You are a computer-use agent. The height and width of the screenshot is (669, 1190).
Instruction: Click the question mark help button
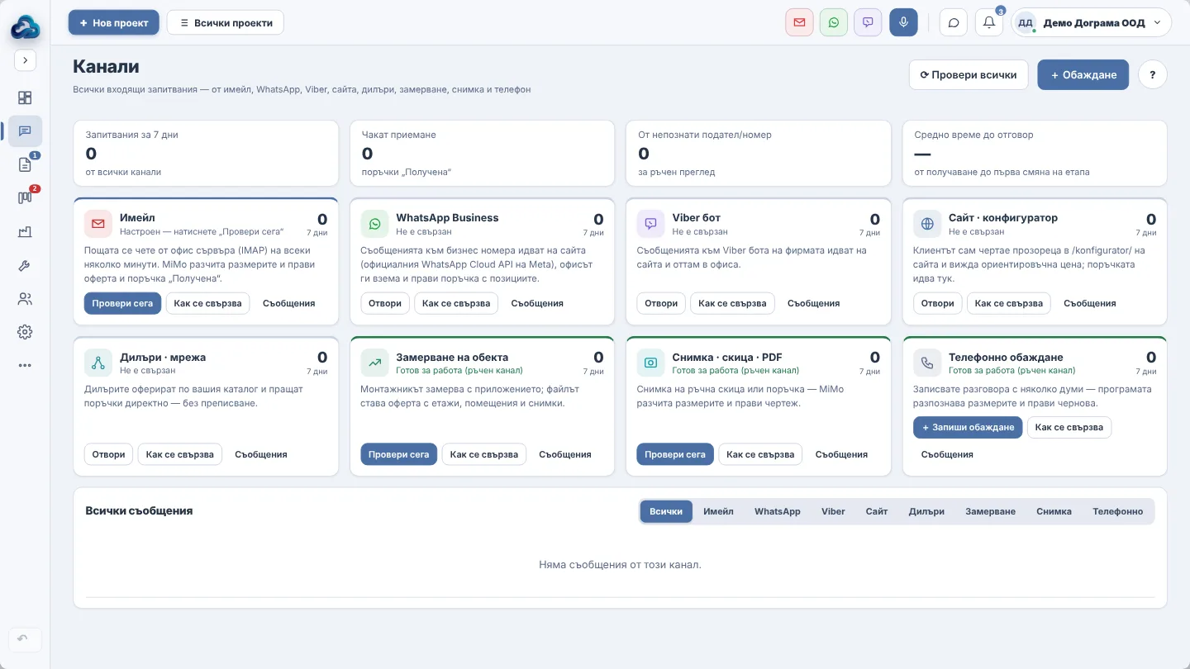coord(1153,74)
